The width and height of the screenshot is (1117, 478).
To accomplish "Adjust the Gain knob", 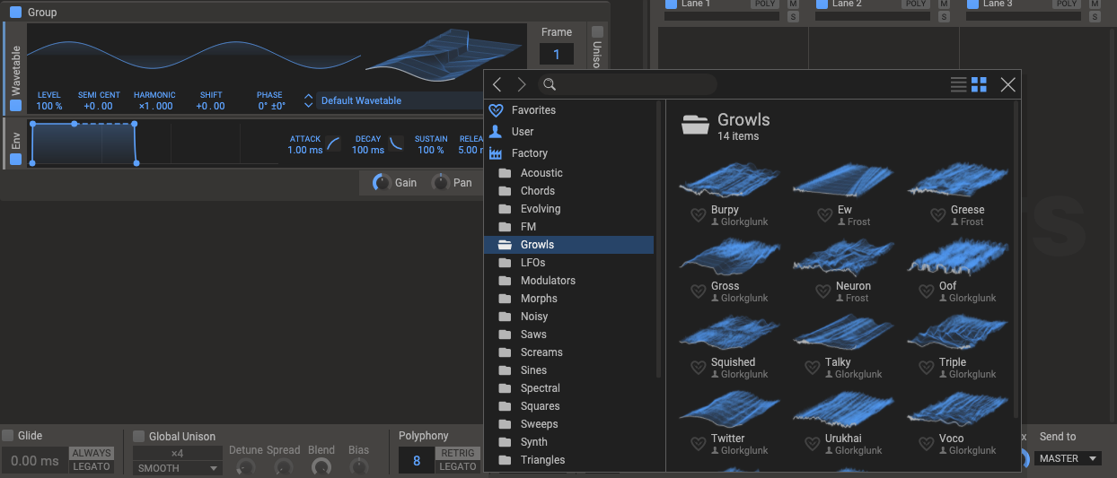I will click(382, 183).
